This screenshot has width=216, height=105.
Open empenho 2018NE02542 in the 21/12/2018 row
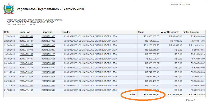(48, 90)
